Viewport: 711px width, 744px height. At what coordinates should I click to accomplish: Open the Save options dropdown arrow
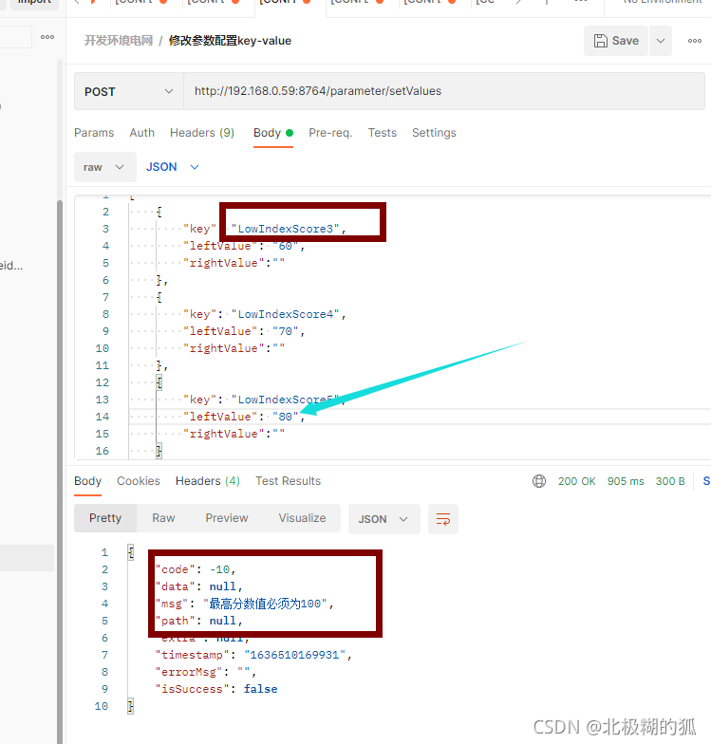661,41
